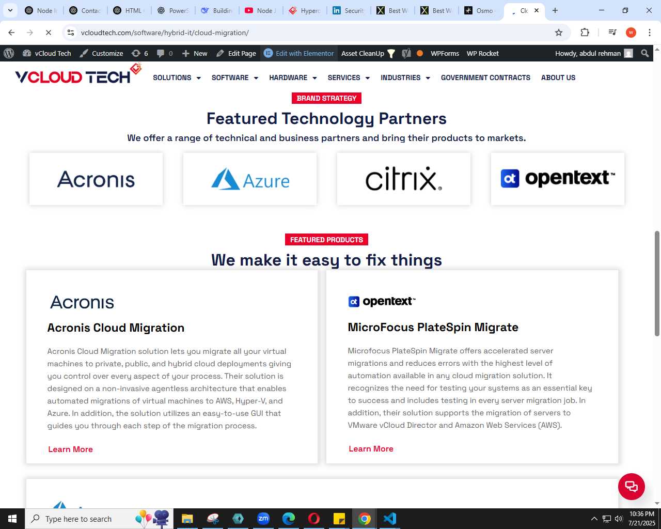Click the MicroFocus PlateSpin Migrate heading
The width and height of the screenshot is (661, 529).
tap(433, 327)
